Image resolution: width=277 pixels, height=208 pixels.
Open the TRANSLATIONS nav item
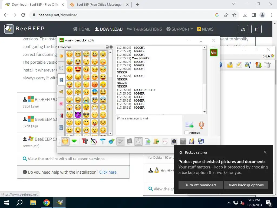(144, 29)
